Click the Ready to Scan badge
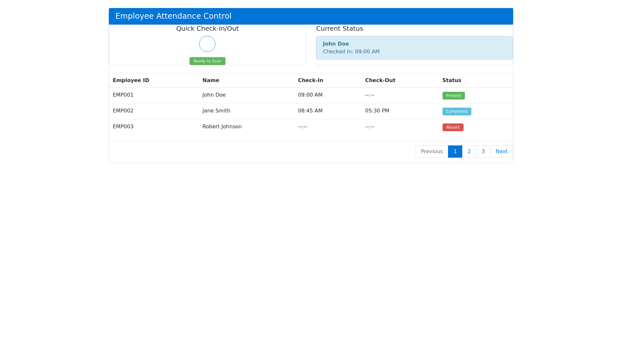622x349 pixels. (207, 61)
